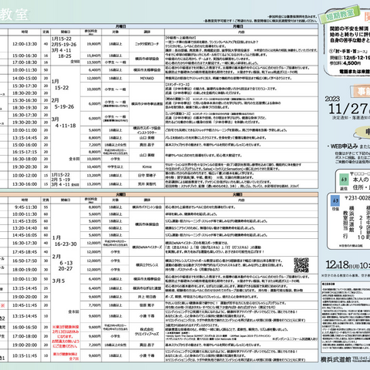Select the 15:00-16:30 time cell
The image size is (370, 370).
[25, 55]
